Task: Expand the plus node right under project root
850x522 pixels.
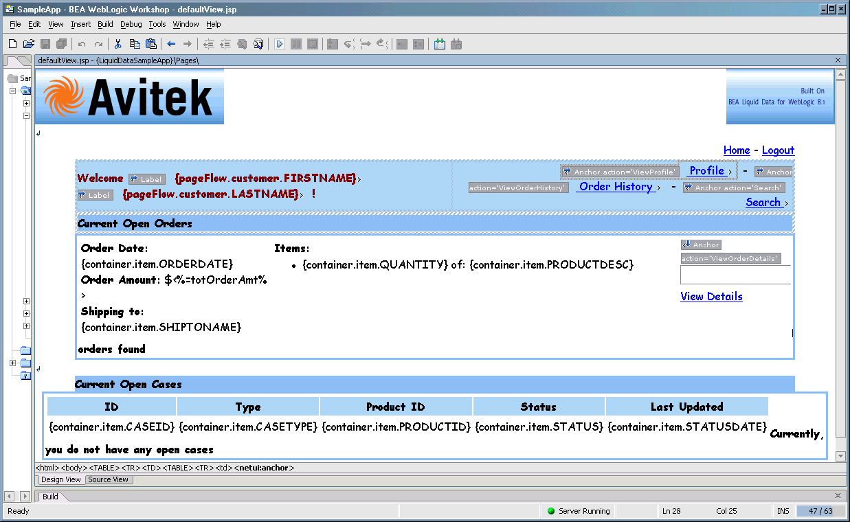Action: (x=26, y=104)
